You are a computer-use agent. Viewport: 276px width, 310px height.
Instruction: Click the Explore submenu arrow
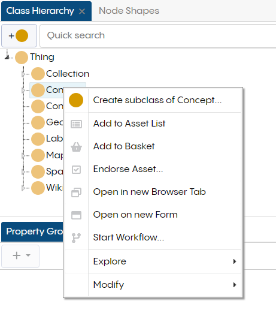point(235,261)
